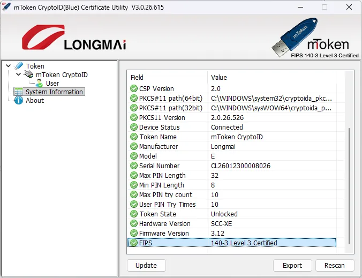
Task: Click the check icon beside Serial Number
Action: pyautogui.click(x=134, y=166)
